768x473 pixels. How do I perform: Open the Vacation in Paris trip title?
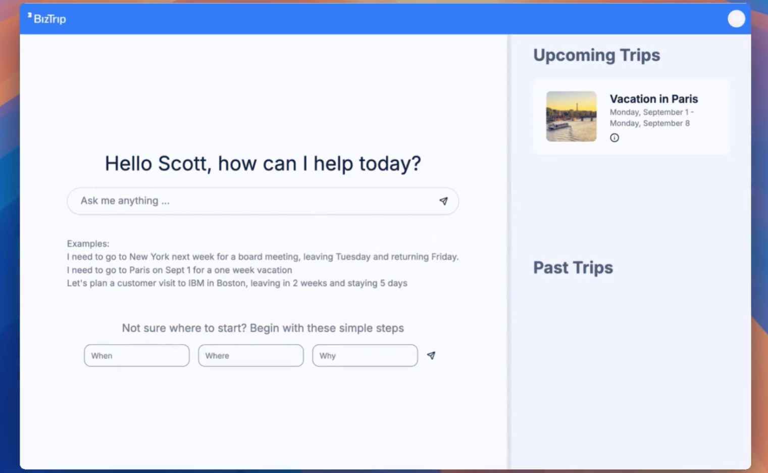pos(653,99)
